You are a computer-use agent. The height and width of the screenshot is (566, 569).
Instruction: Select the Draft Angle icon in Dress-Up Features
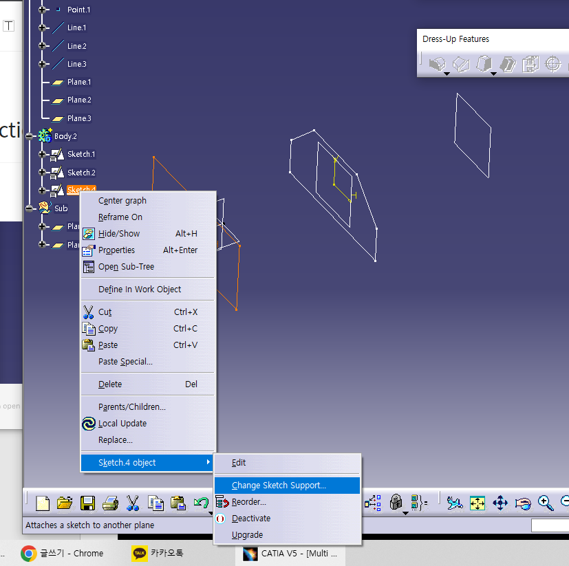tap(484, 64)
